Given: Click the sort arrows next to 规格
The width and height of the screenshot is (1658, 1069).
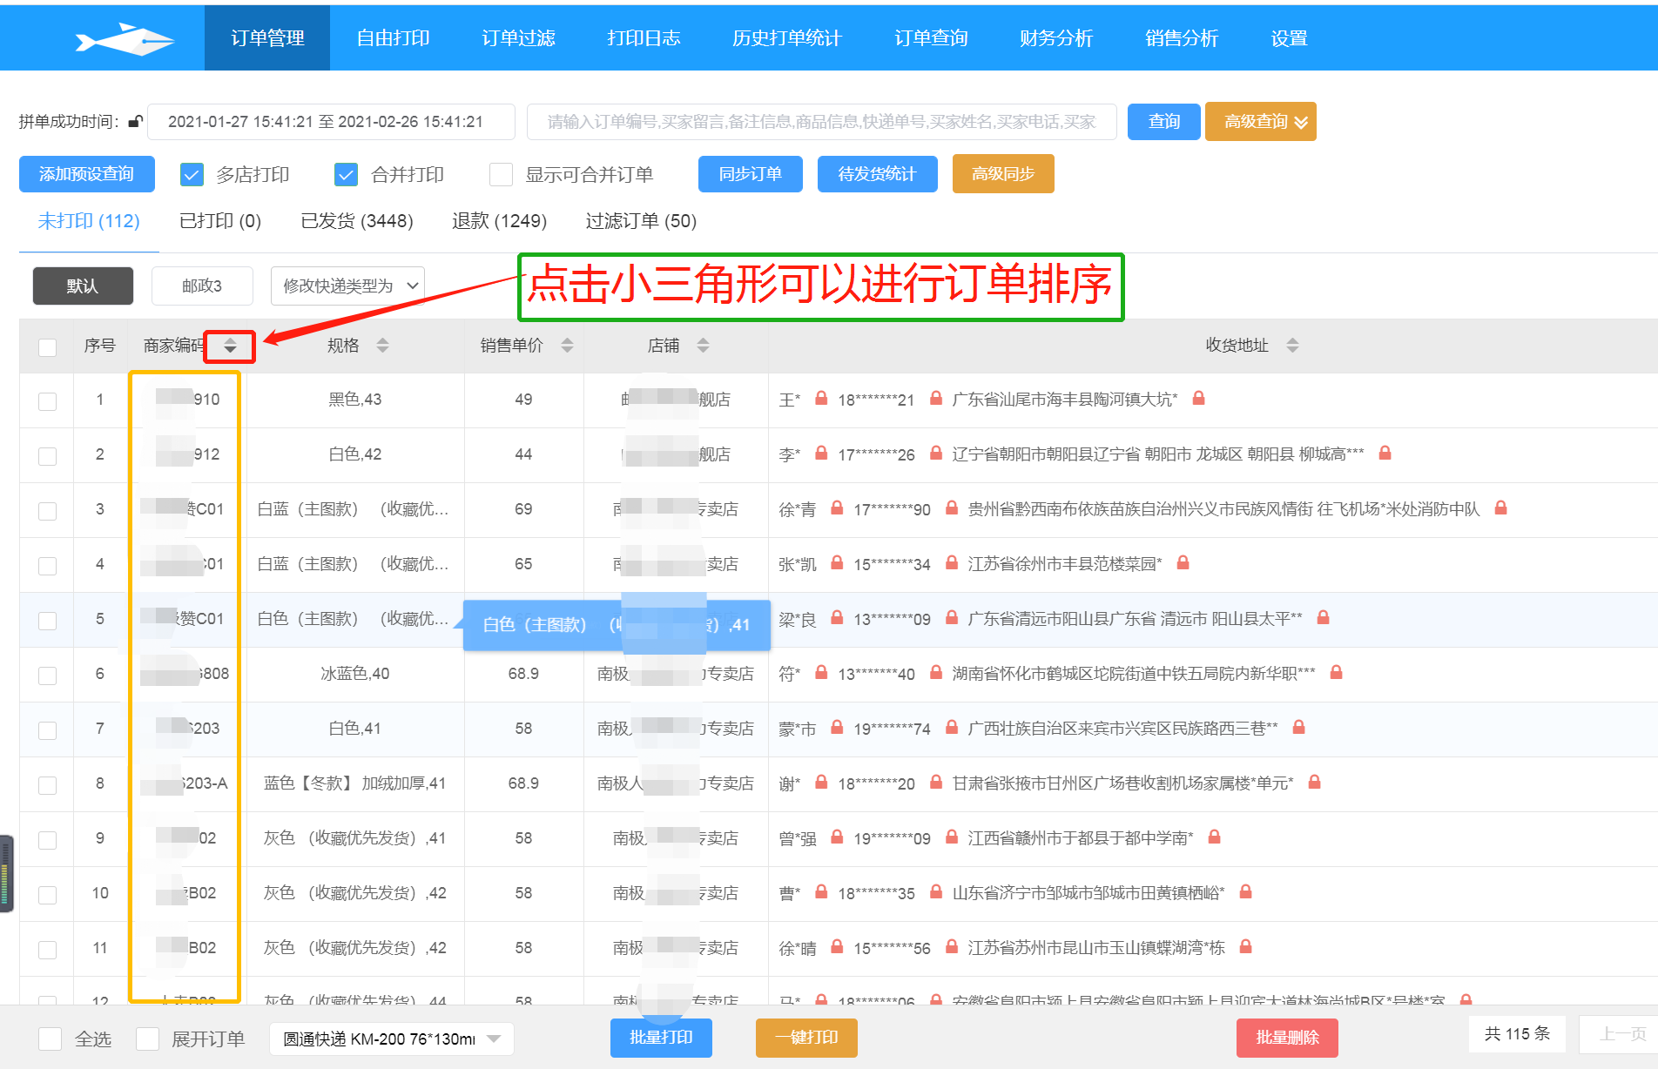Looking at the screenshot, I should pos(382,346).
